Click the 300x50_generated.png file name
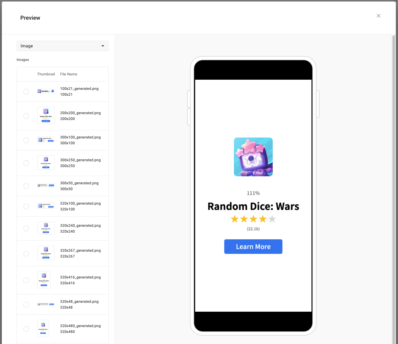Viewport: 398px width, 344px height. pyautogui.click(x=79, y=183)
